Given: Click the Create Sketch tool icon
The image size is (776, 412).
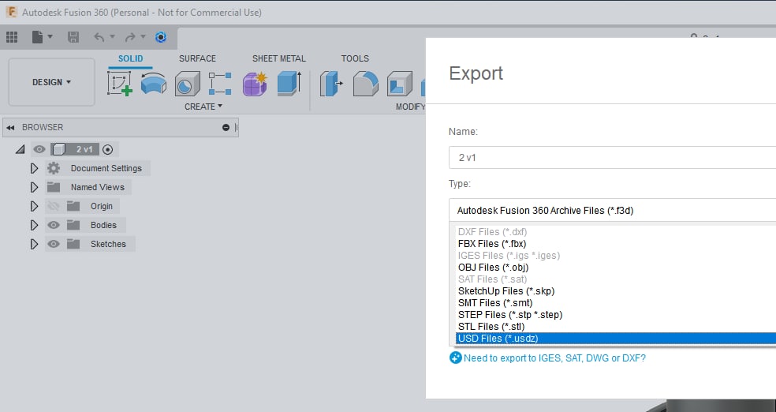Looking at the screenshot, I should pyautogui.click(x=120, y=83).
